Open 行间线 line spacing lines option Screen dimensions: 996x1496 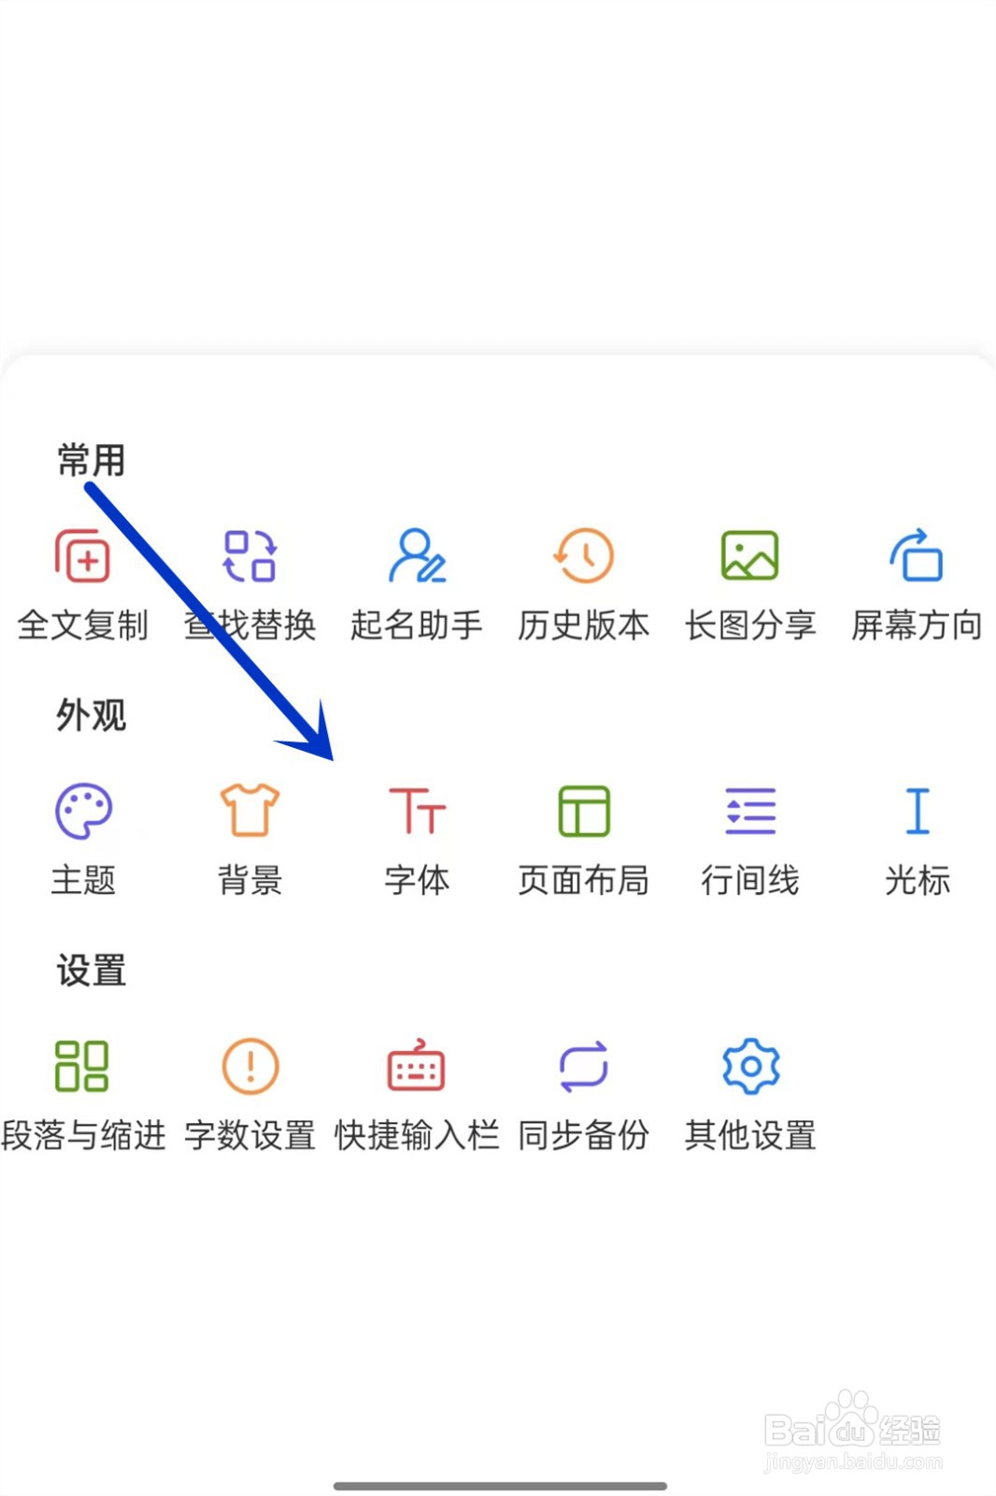tap(749, 812)
